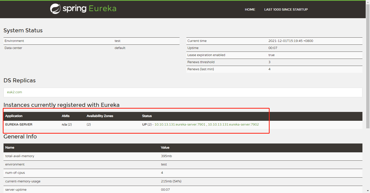Select the System Status heading
Viewport: 370px width, 193px height.
pos(23,31)
